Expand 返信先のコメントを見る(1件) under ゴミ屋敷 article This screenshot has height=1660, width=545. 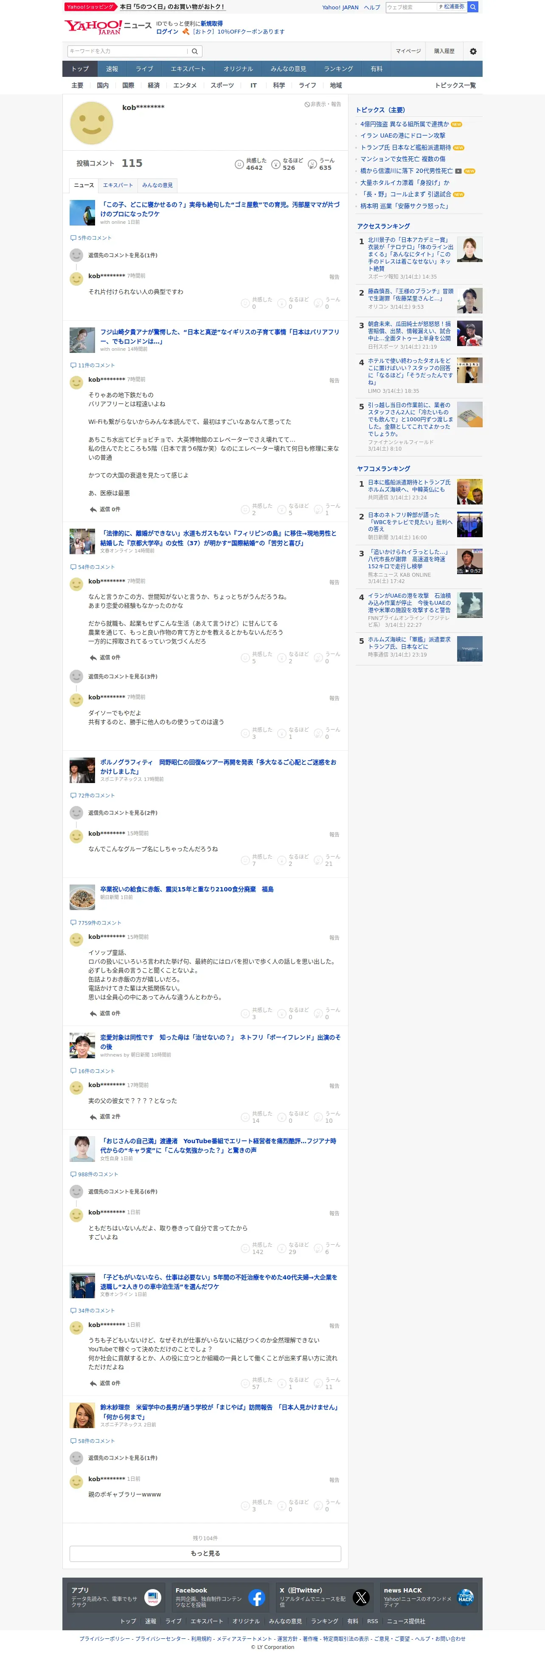[x=122, y=255]
